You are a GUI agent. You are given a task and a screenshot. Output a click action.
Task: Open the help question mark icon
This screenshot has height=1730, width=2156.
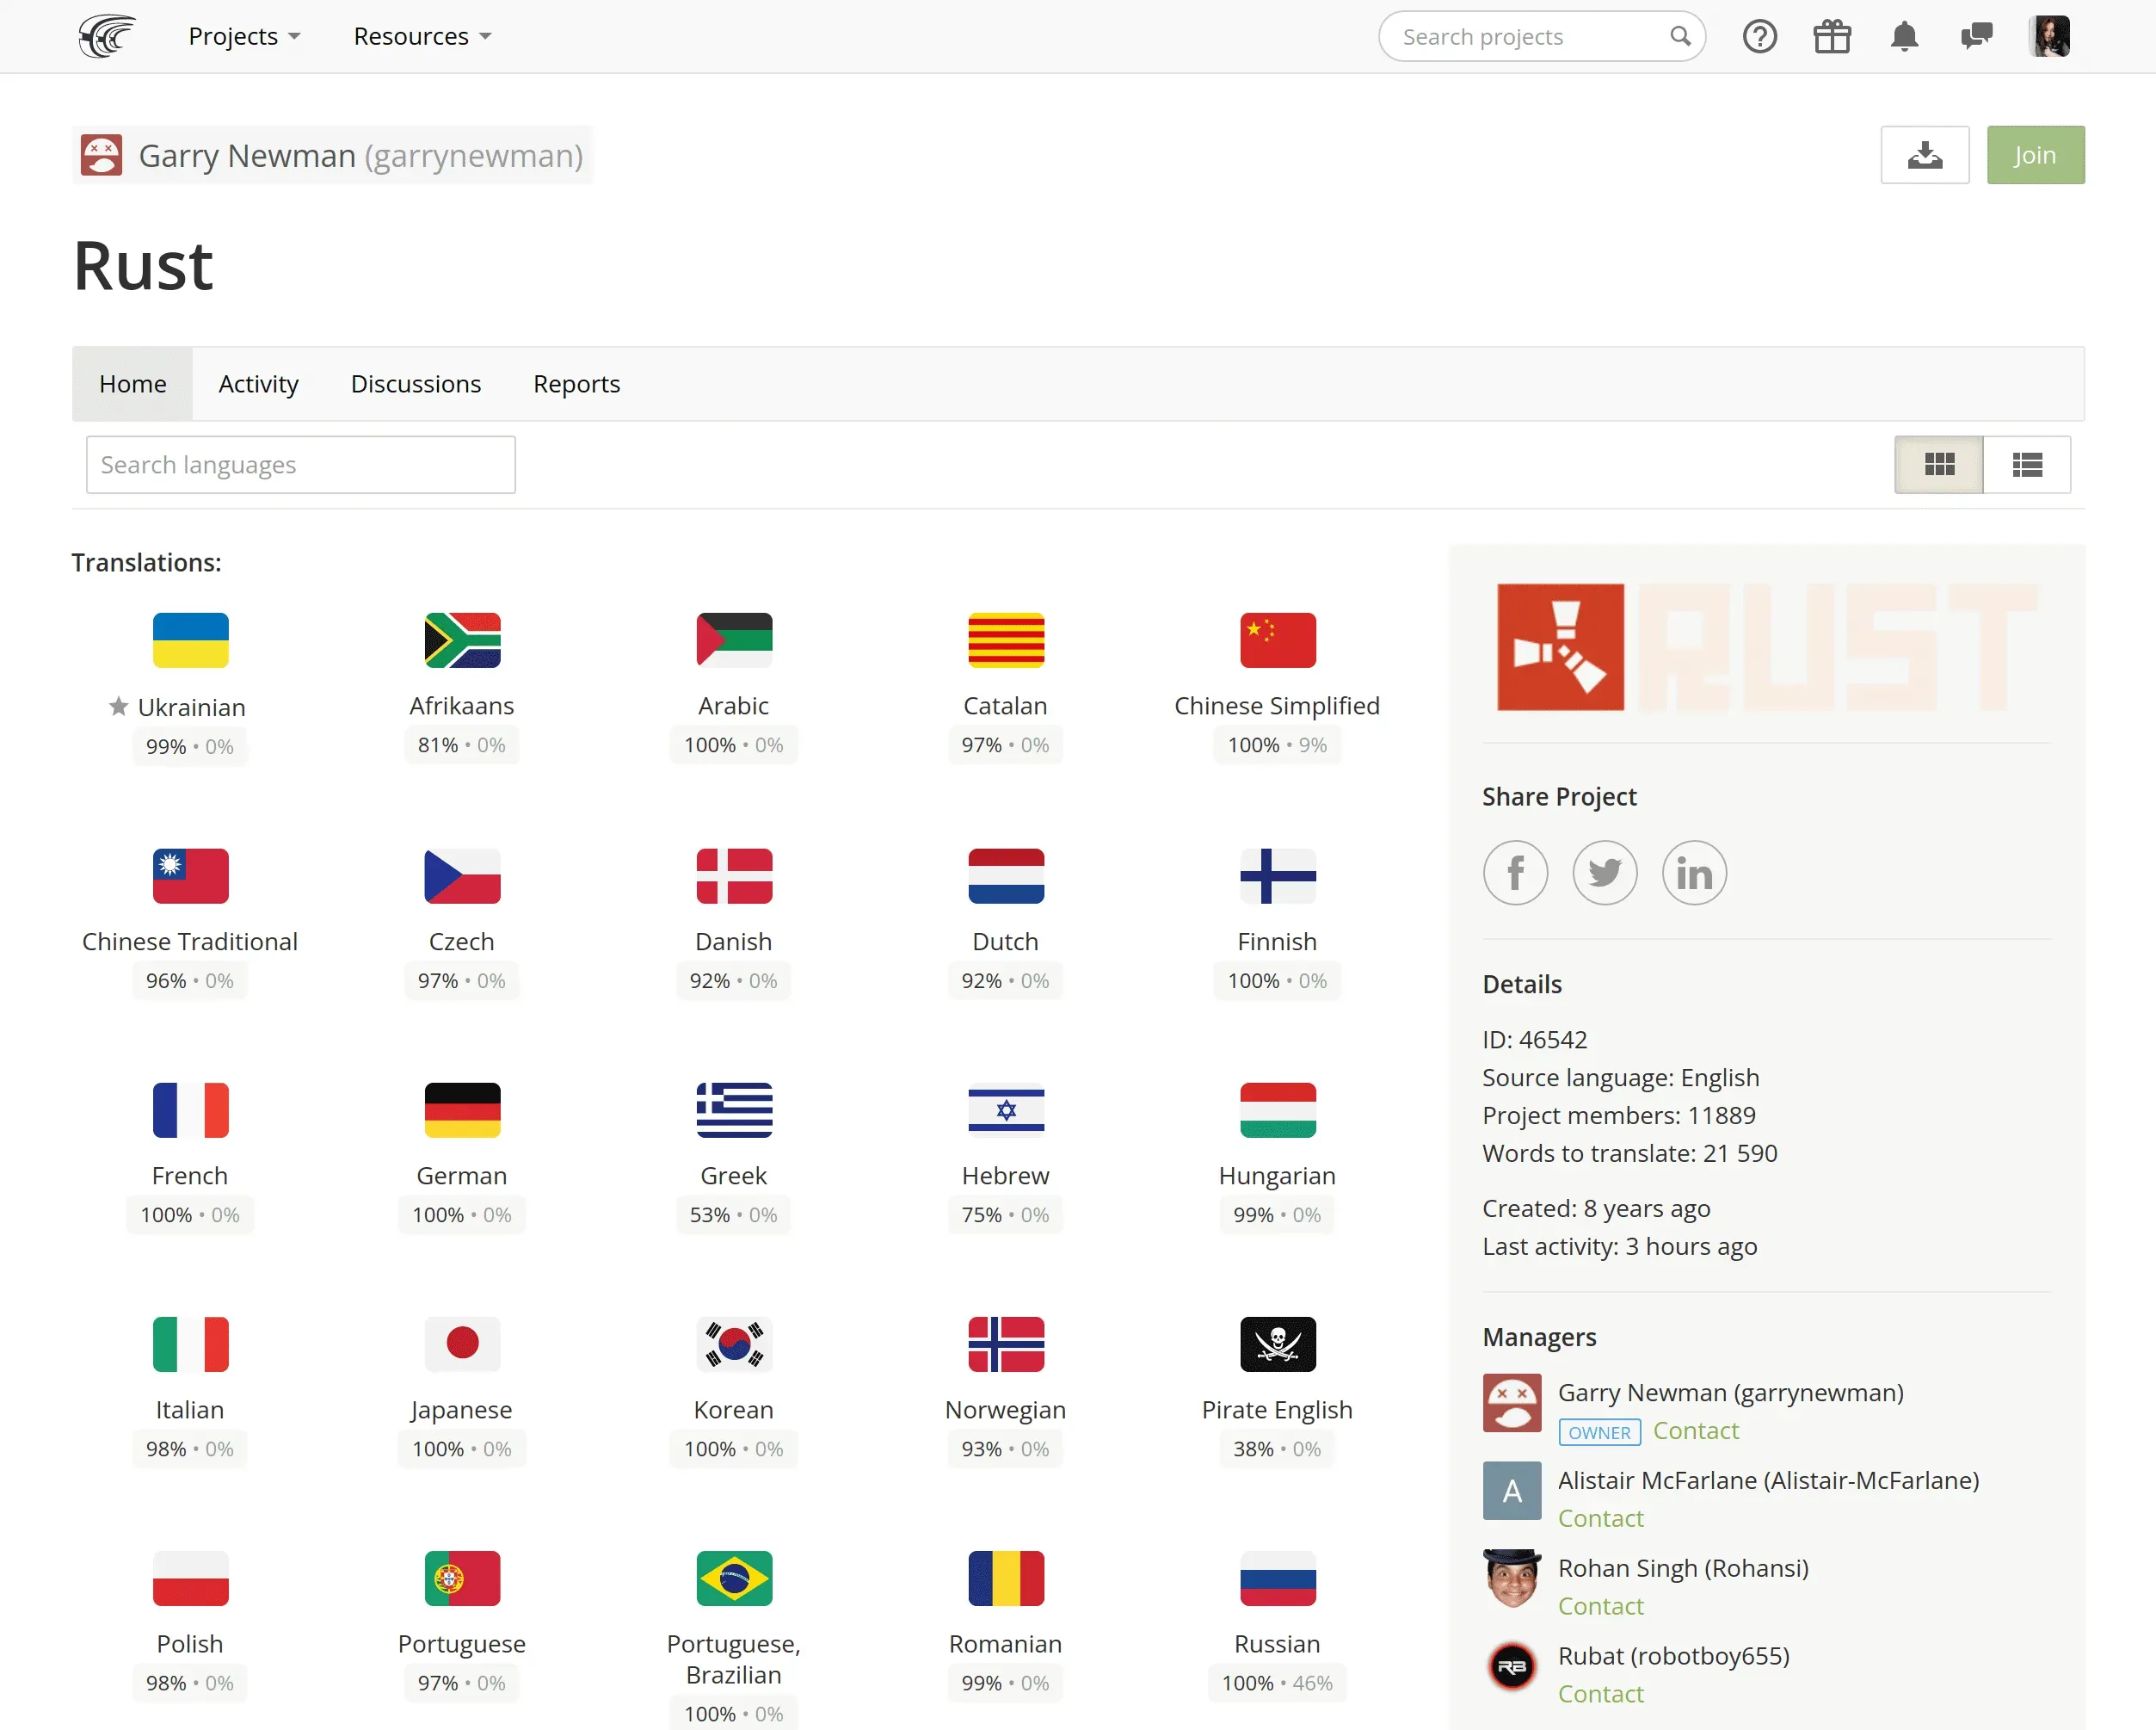1759,37
